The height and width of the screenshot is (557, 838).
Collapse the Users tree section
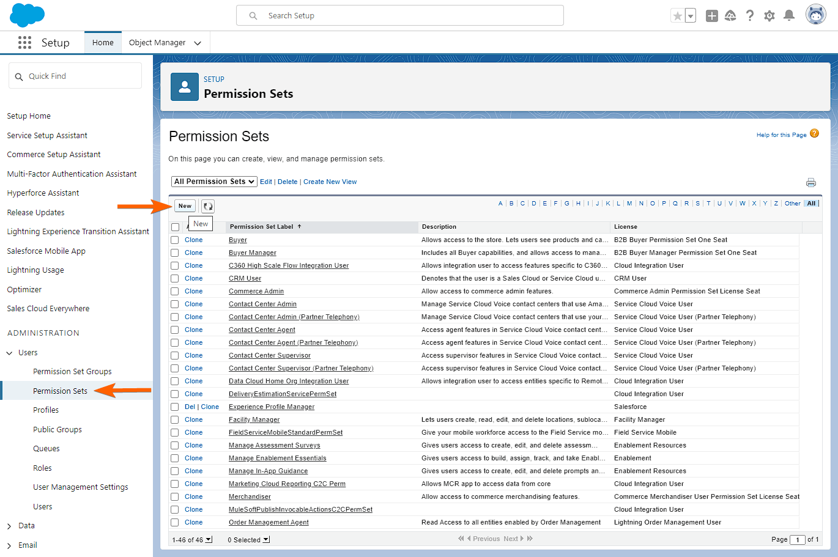click(10, 353)
